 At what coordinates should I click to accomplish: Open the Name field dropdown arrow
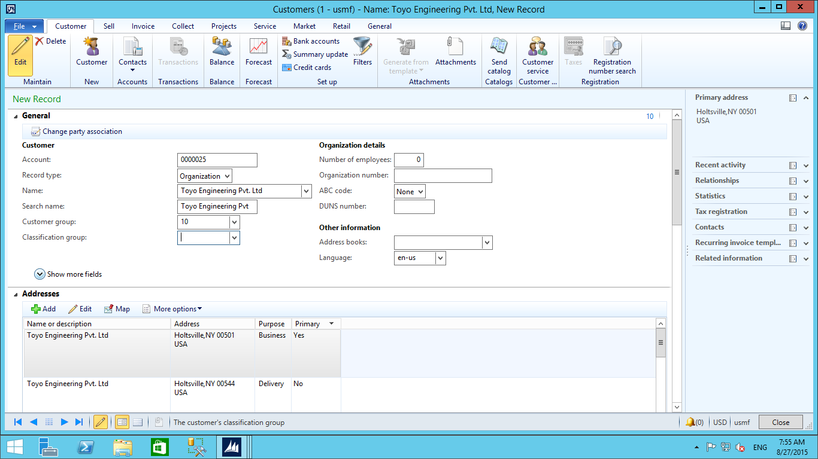coord(307,191)
